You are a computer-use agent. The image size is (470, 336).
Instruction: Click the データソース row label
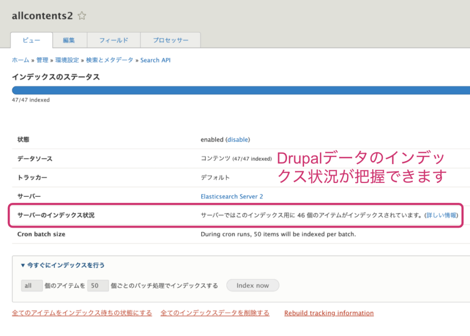[35, 159]
